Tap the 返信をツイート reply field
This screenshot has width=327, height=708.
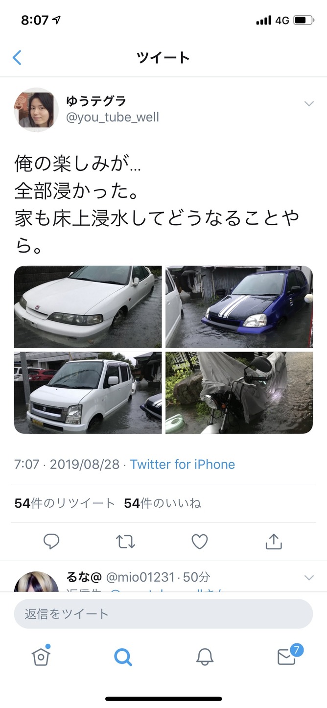(163, 614)
